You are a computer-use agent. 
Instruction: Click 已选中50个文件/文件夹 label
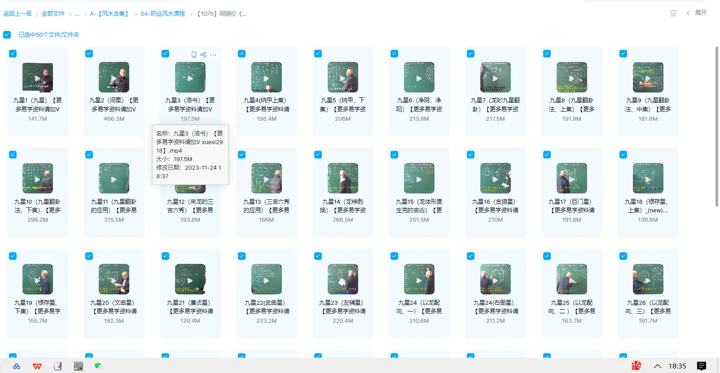(48, 35)
